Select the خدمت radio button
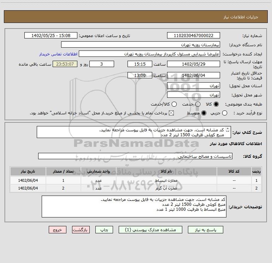The width and height of the screenshot is (272, 263). 198,104
